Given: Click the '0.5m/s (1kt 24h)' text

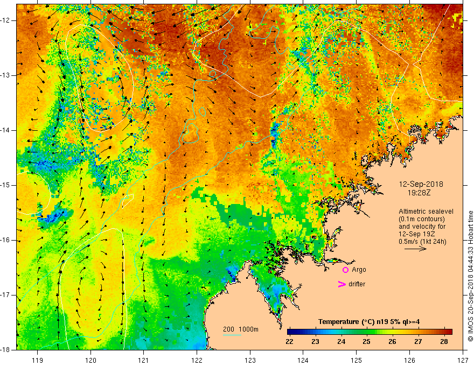Looking at the screenshot, I should click(x=422, y=242).
